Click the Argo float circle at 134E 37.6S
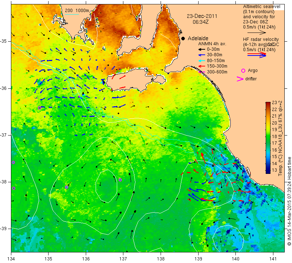The height and width of the screenshot is (263, 292). pos(13,162)
